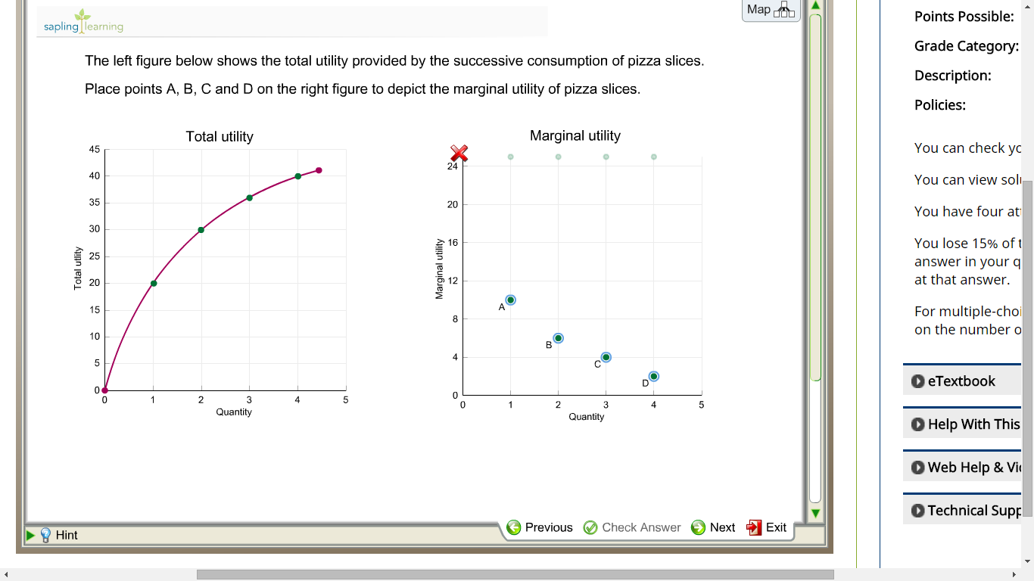Click the green scroll-down arrow
The image size is (1034, 581).
[814, 513]
